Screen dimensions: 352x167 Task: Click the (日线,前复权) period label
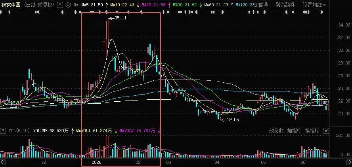click(39, 5)
